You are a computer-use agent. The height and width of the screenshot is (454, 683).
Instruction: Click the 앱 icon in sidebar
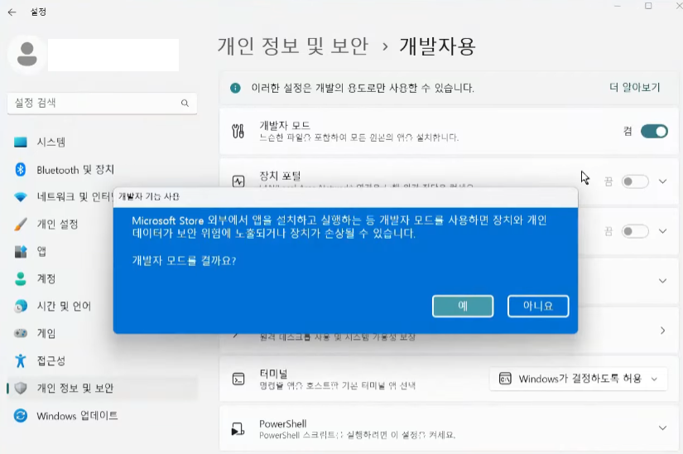point(21,251)
